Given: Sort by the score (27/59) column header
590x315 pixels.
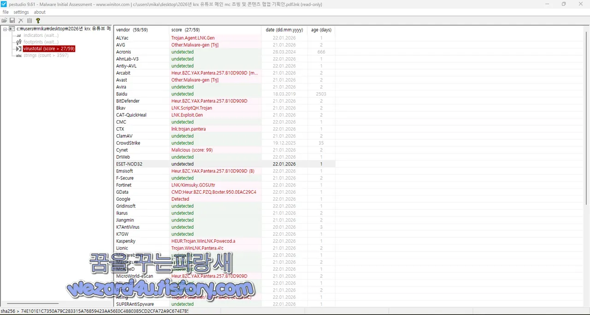Looking at the screenshot, I should pyautogui.click(x=215, y=30).
